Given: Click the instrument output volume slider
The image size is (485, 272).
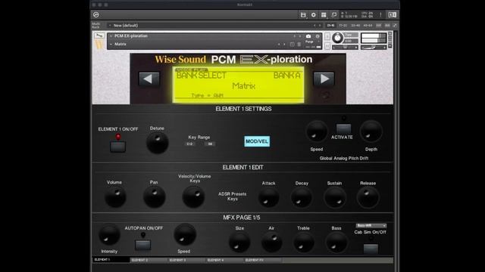Looking at the screenshot, I should click(374, 48).
